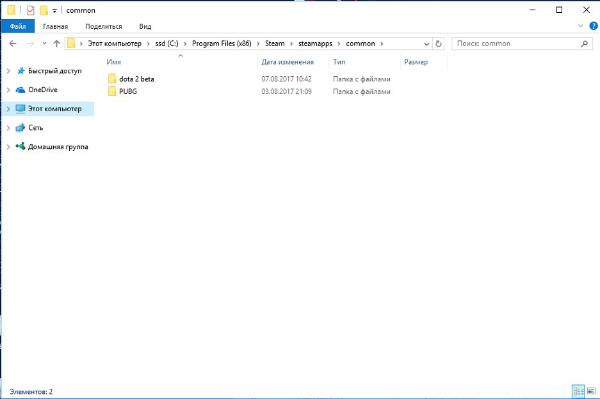Open the recent locations dropdown arrow
Viewport: 600px width, 399px height.
44,43
